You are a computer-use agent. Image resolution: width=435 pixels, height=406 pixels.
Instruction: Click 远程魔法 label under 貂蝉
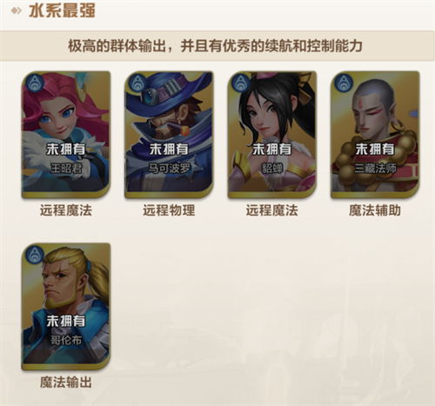(x=272, y=210)
